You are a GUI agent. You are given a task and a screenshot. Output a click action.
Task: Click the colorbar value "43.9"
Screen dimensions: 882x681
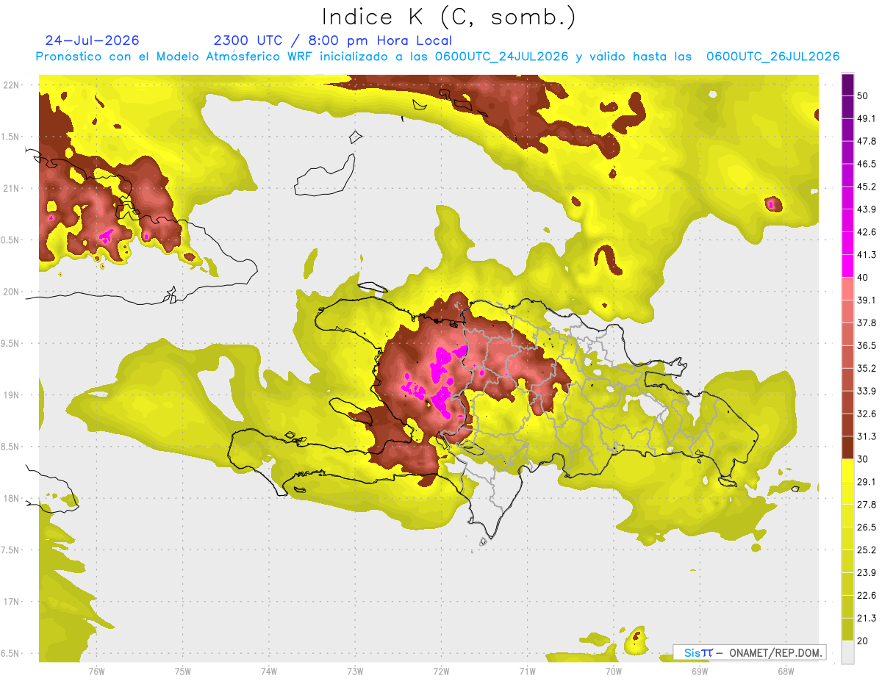pos(867,209)
